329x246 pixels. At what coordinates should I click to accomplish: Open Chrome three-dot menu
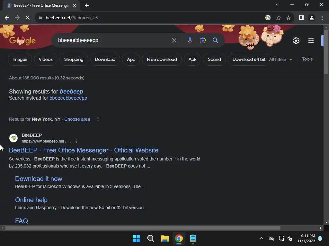[x=322, y=18]
